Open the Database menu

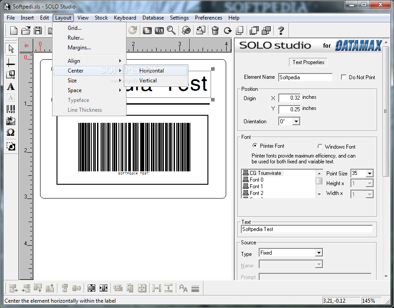coord(153,18)
